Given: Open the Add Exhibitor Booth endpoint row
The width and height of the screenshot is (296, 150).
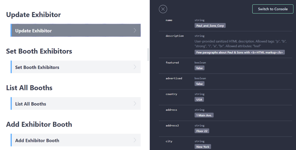Looking at the screenshot, I should pyautogui.click(x=76, y=140).
